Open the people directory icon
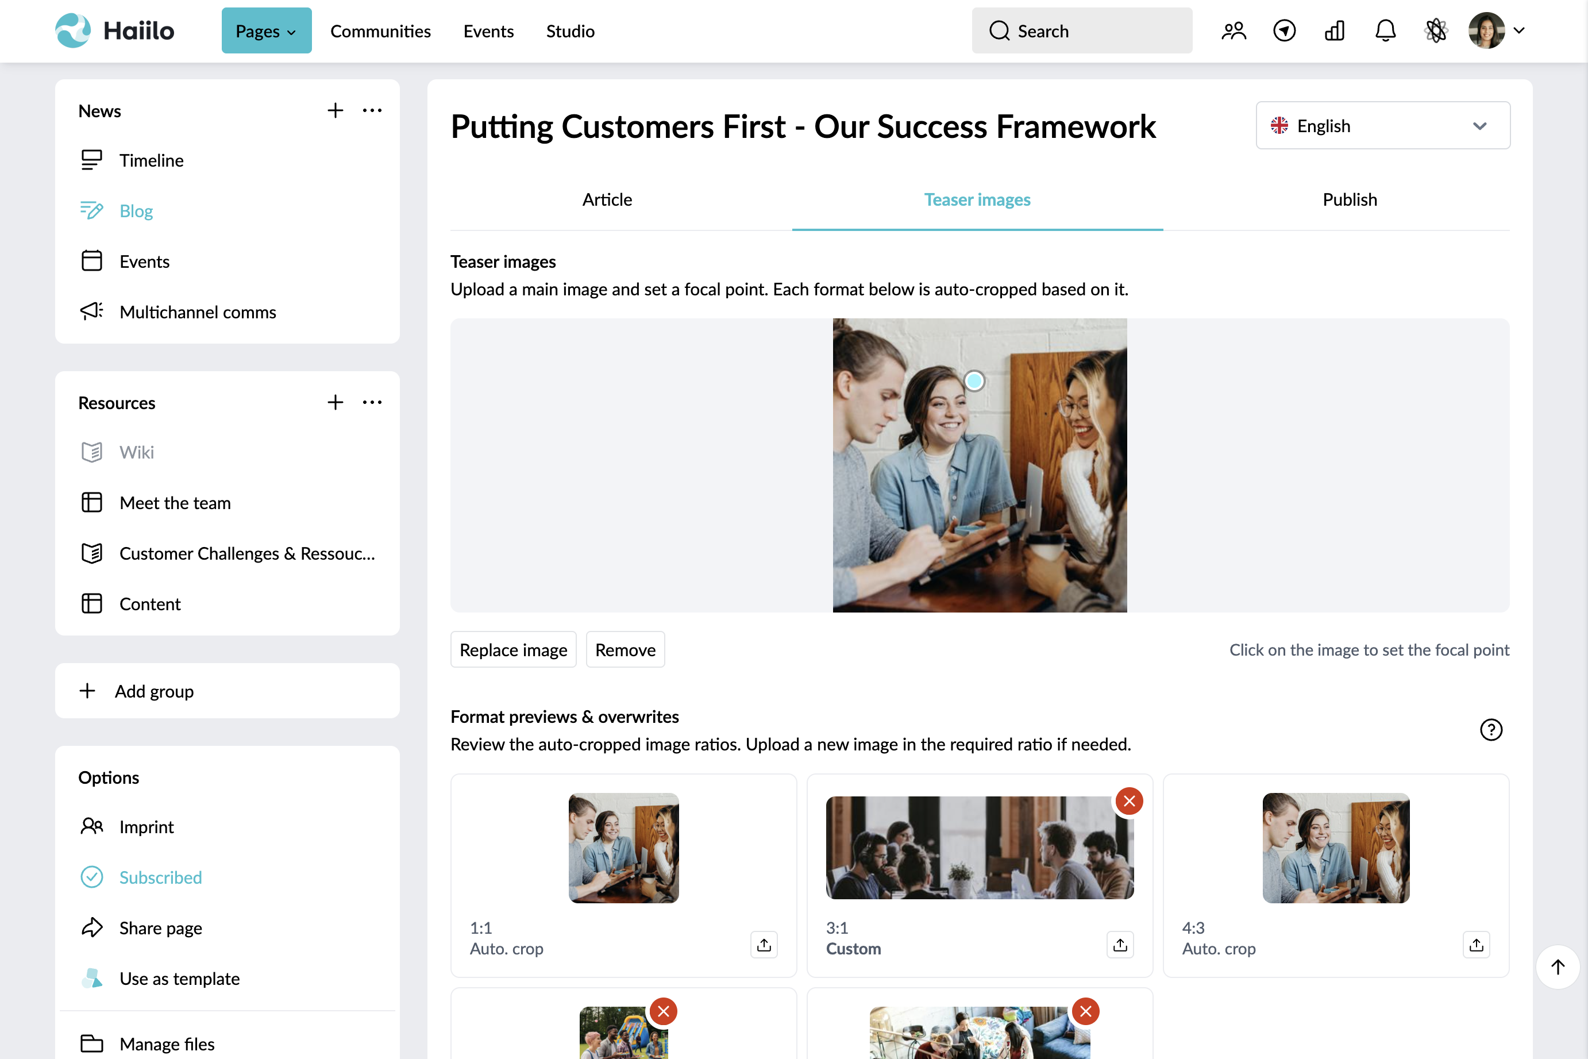 coord(1234,30)
